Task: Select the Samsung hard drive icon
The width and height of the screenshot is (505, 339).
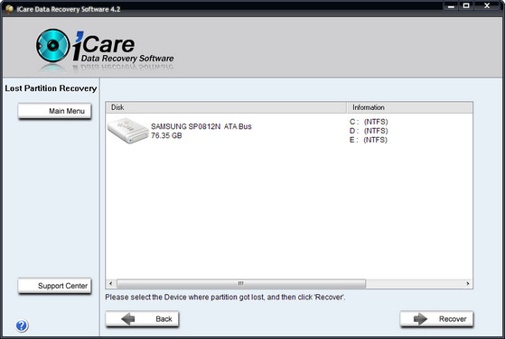Action: (x=128, y=131)
